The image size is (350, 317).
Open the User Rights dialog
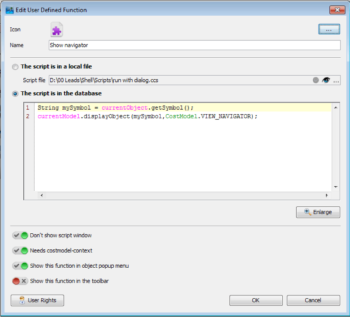point(37,300)
